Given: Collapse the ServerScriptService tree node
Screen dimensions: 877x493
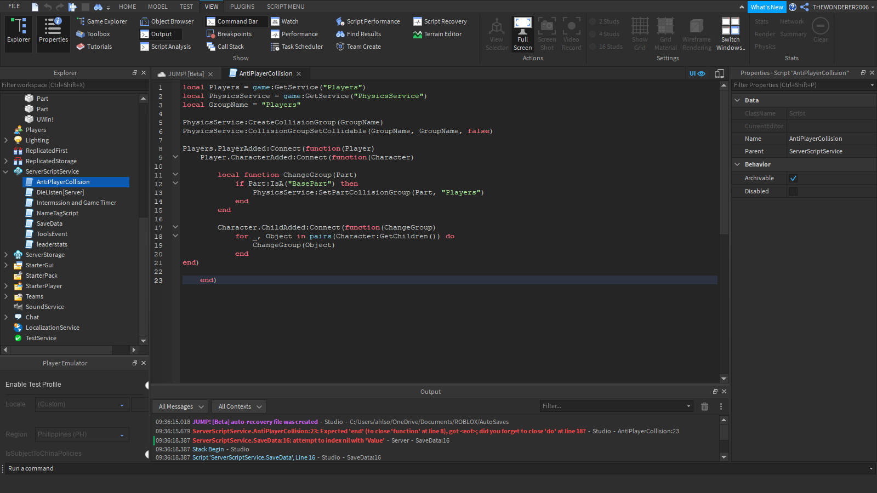Looking at the screenshot, I should [6, 171].
